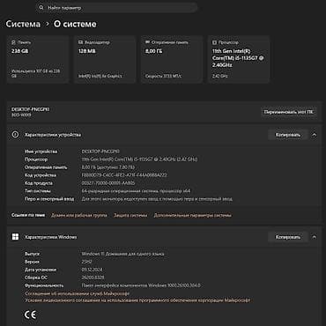Click the 'Intel(R) Iris(R) Xe Graphics' text
Screen dimensions: 326x326
pos(100,76)
